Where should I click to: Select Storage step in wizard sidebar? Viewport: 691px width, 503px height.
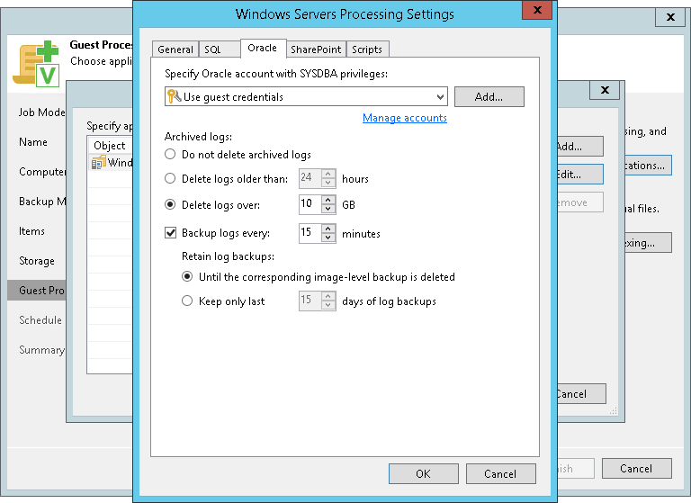coord(37,261)
